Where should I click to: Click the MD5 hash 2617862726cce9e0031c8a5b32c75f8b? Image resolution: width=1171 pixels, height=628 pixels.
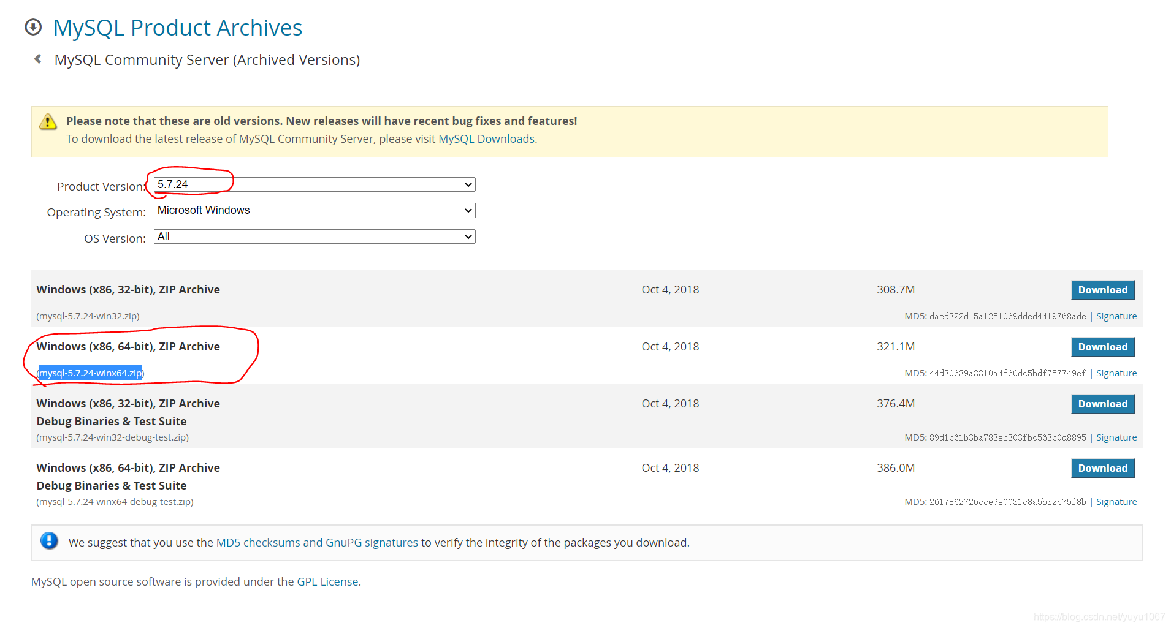tap(1007, 502)
